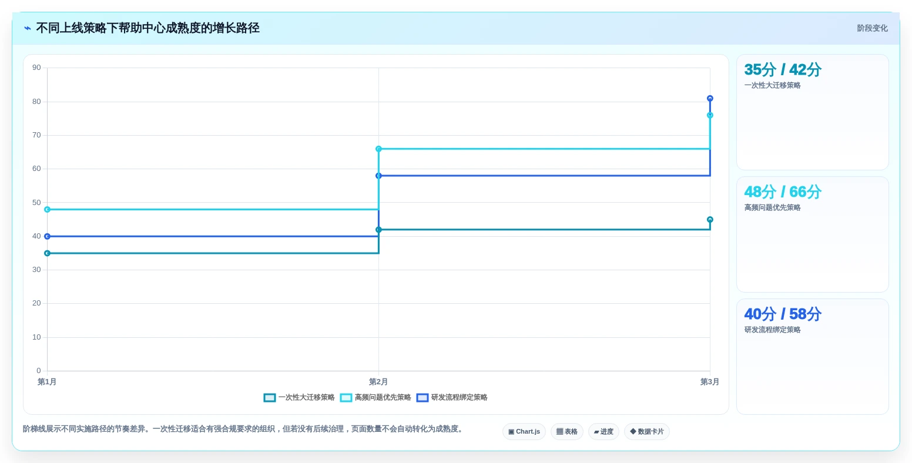The image size is (912, 463).
Task: Click the 第2月 data point at 58
Action: click(378, 176)
